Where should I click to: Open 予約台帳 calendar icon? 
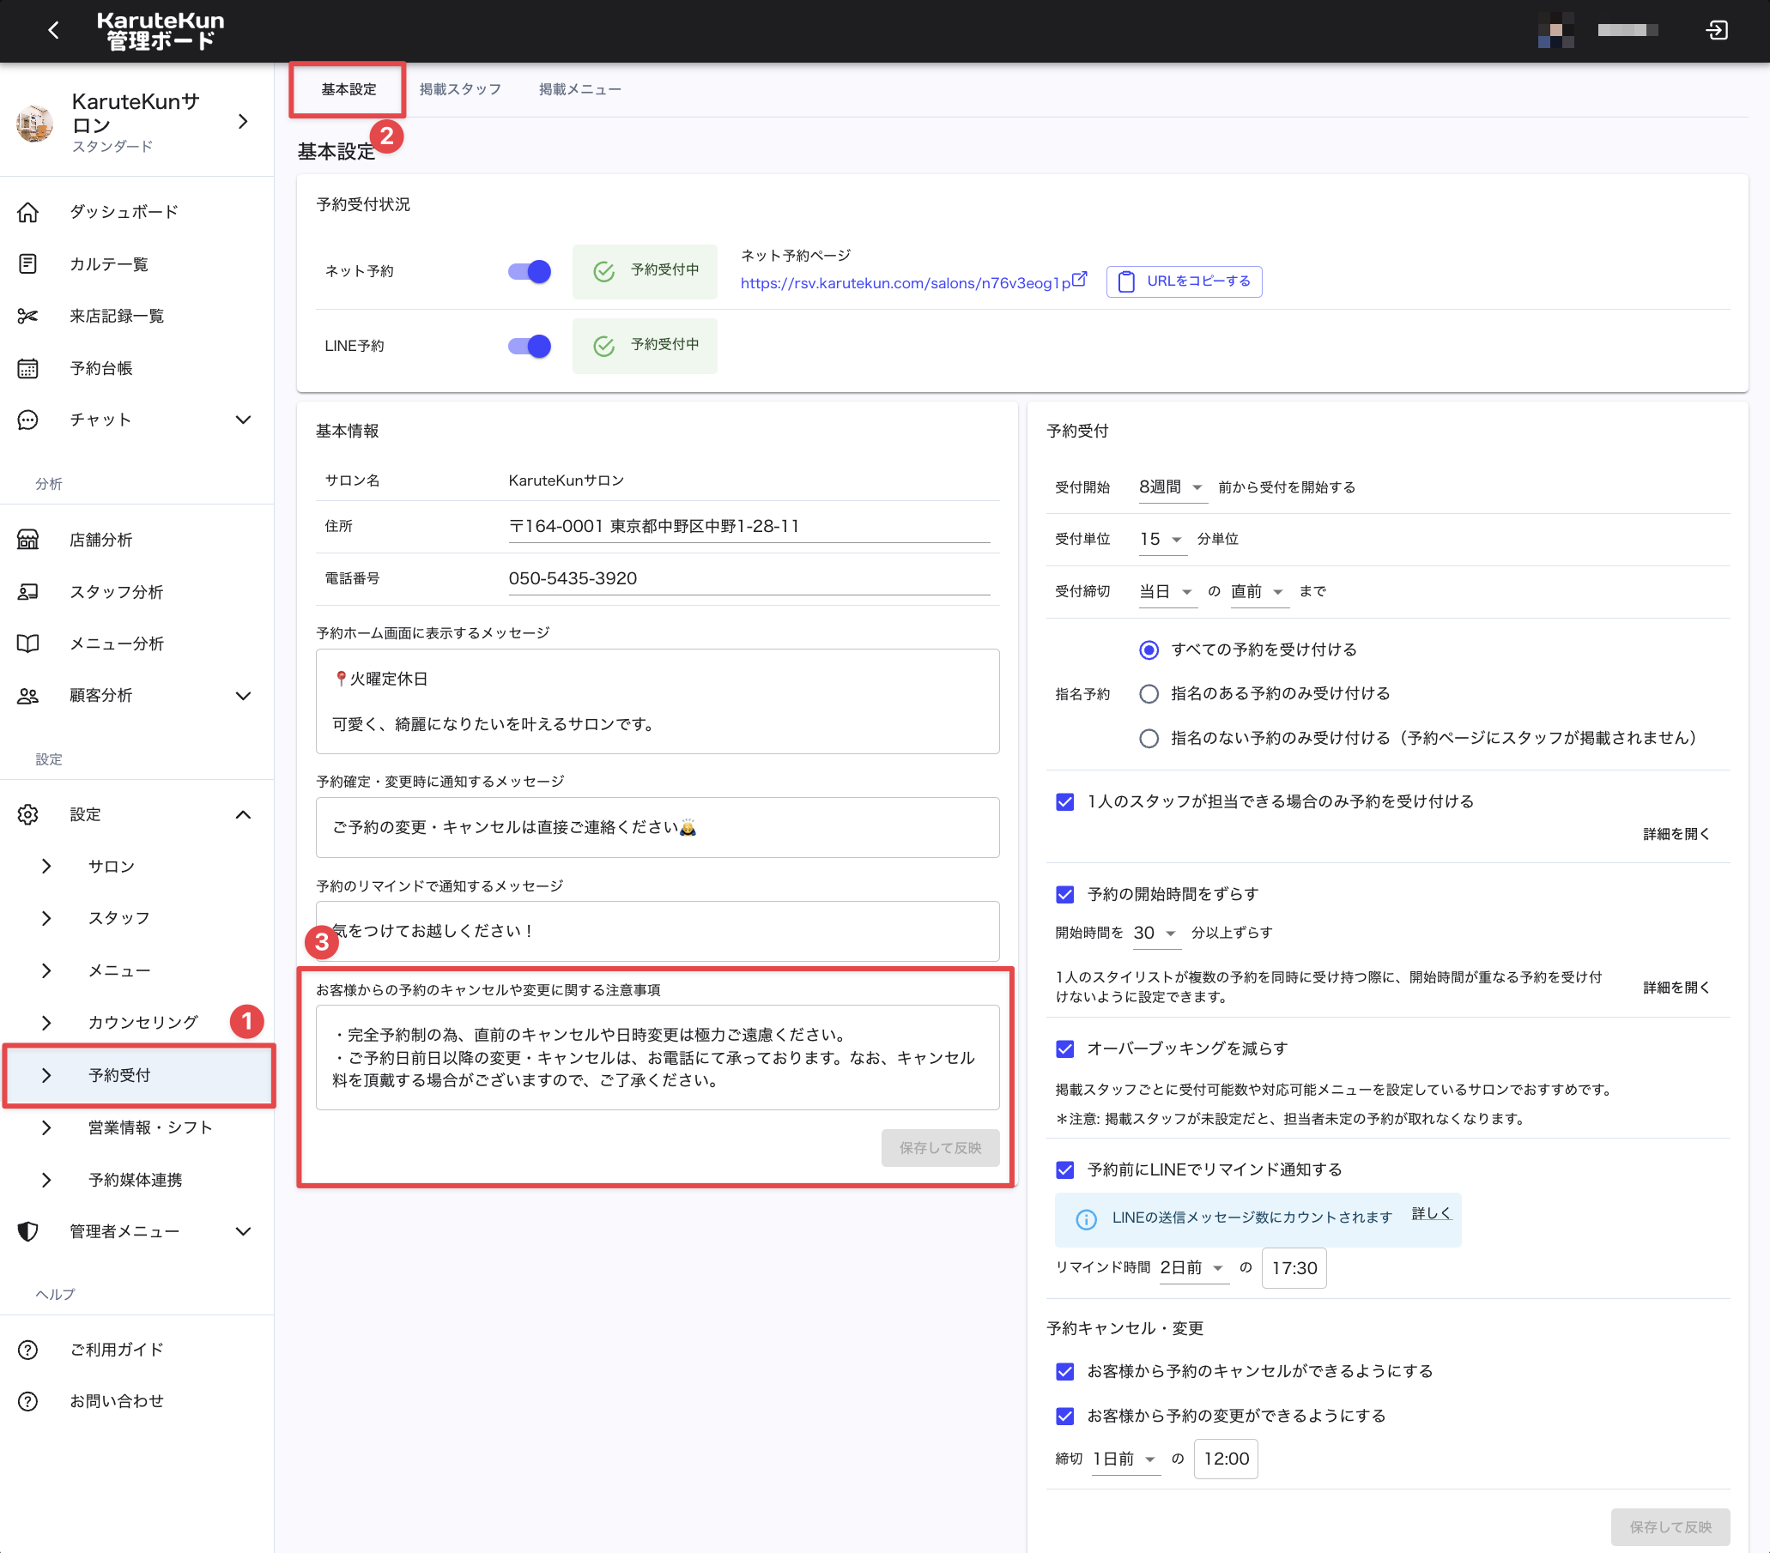27,369
